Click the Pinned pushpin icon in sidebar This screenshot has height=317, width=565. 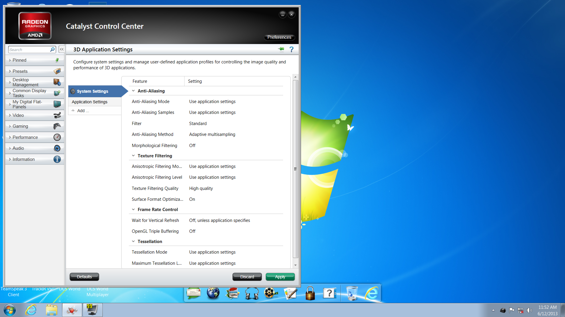(x=57, y=60)
